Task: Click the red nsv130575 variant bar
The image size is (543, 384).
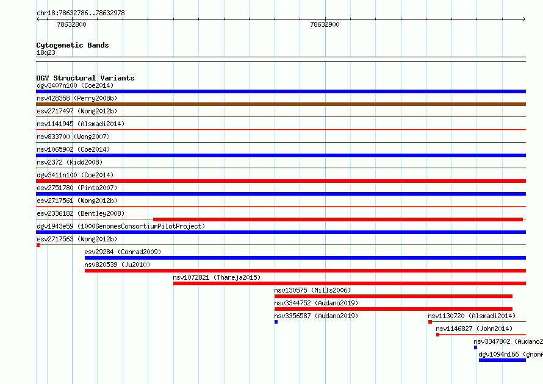Action: coord(394,296)
